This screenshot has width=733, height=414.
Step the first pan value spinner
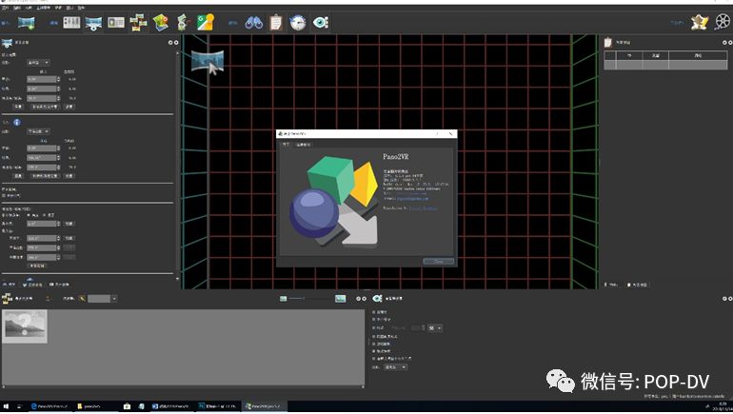(58, 79)
